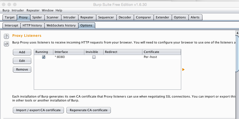The height and width of the screenshot is (119, 239).
Task: Open the Repeater main tab
Action: tap(87, 17)
